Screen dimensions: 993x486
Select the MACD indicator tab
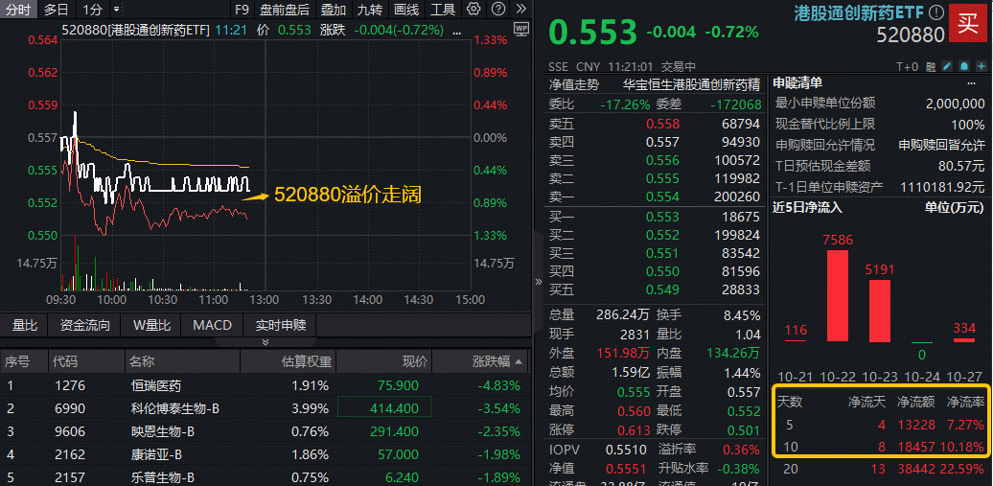[x=212, y=325]
